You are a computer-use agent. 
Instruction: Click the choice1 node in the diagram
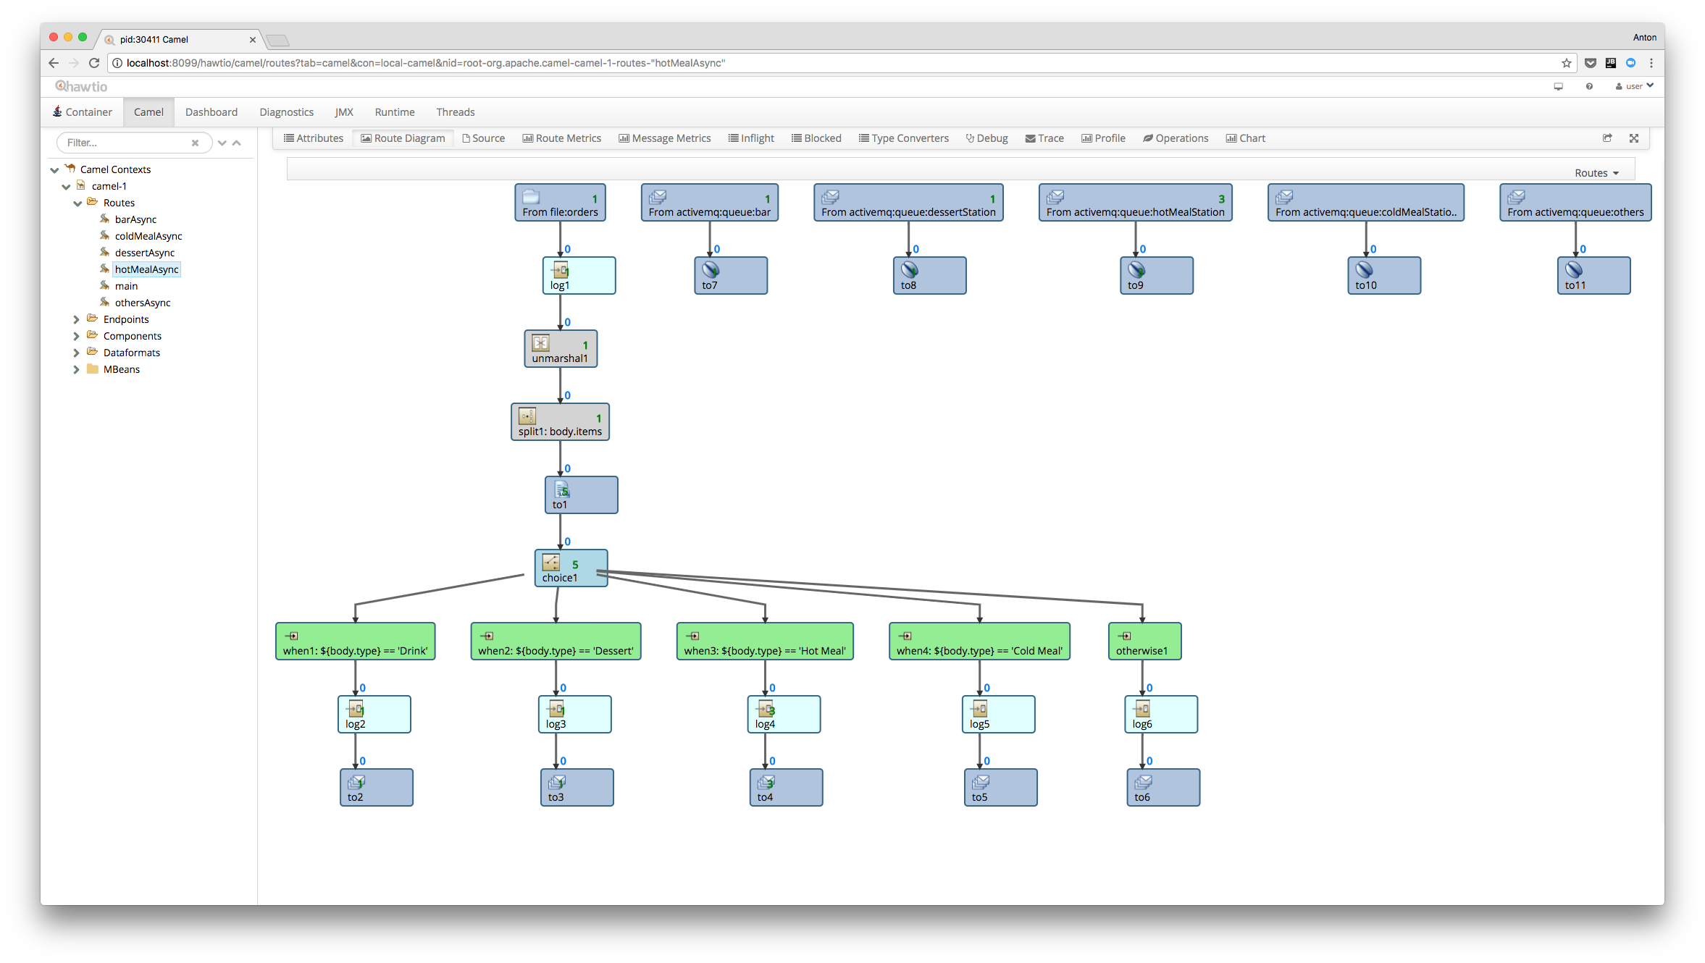coord(571,568)
